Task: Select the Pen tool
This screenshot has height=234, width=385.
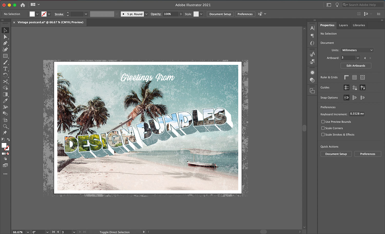Action: pyautogui.click(x=5, y=43)
